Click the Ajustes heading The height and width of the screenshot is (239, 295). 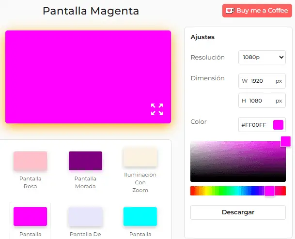[x=202, y=37]
